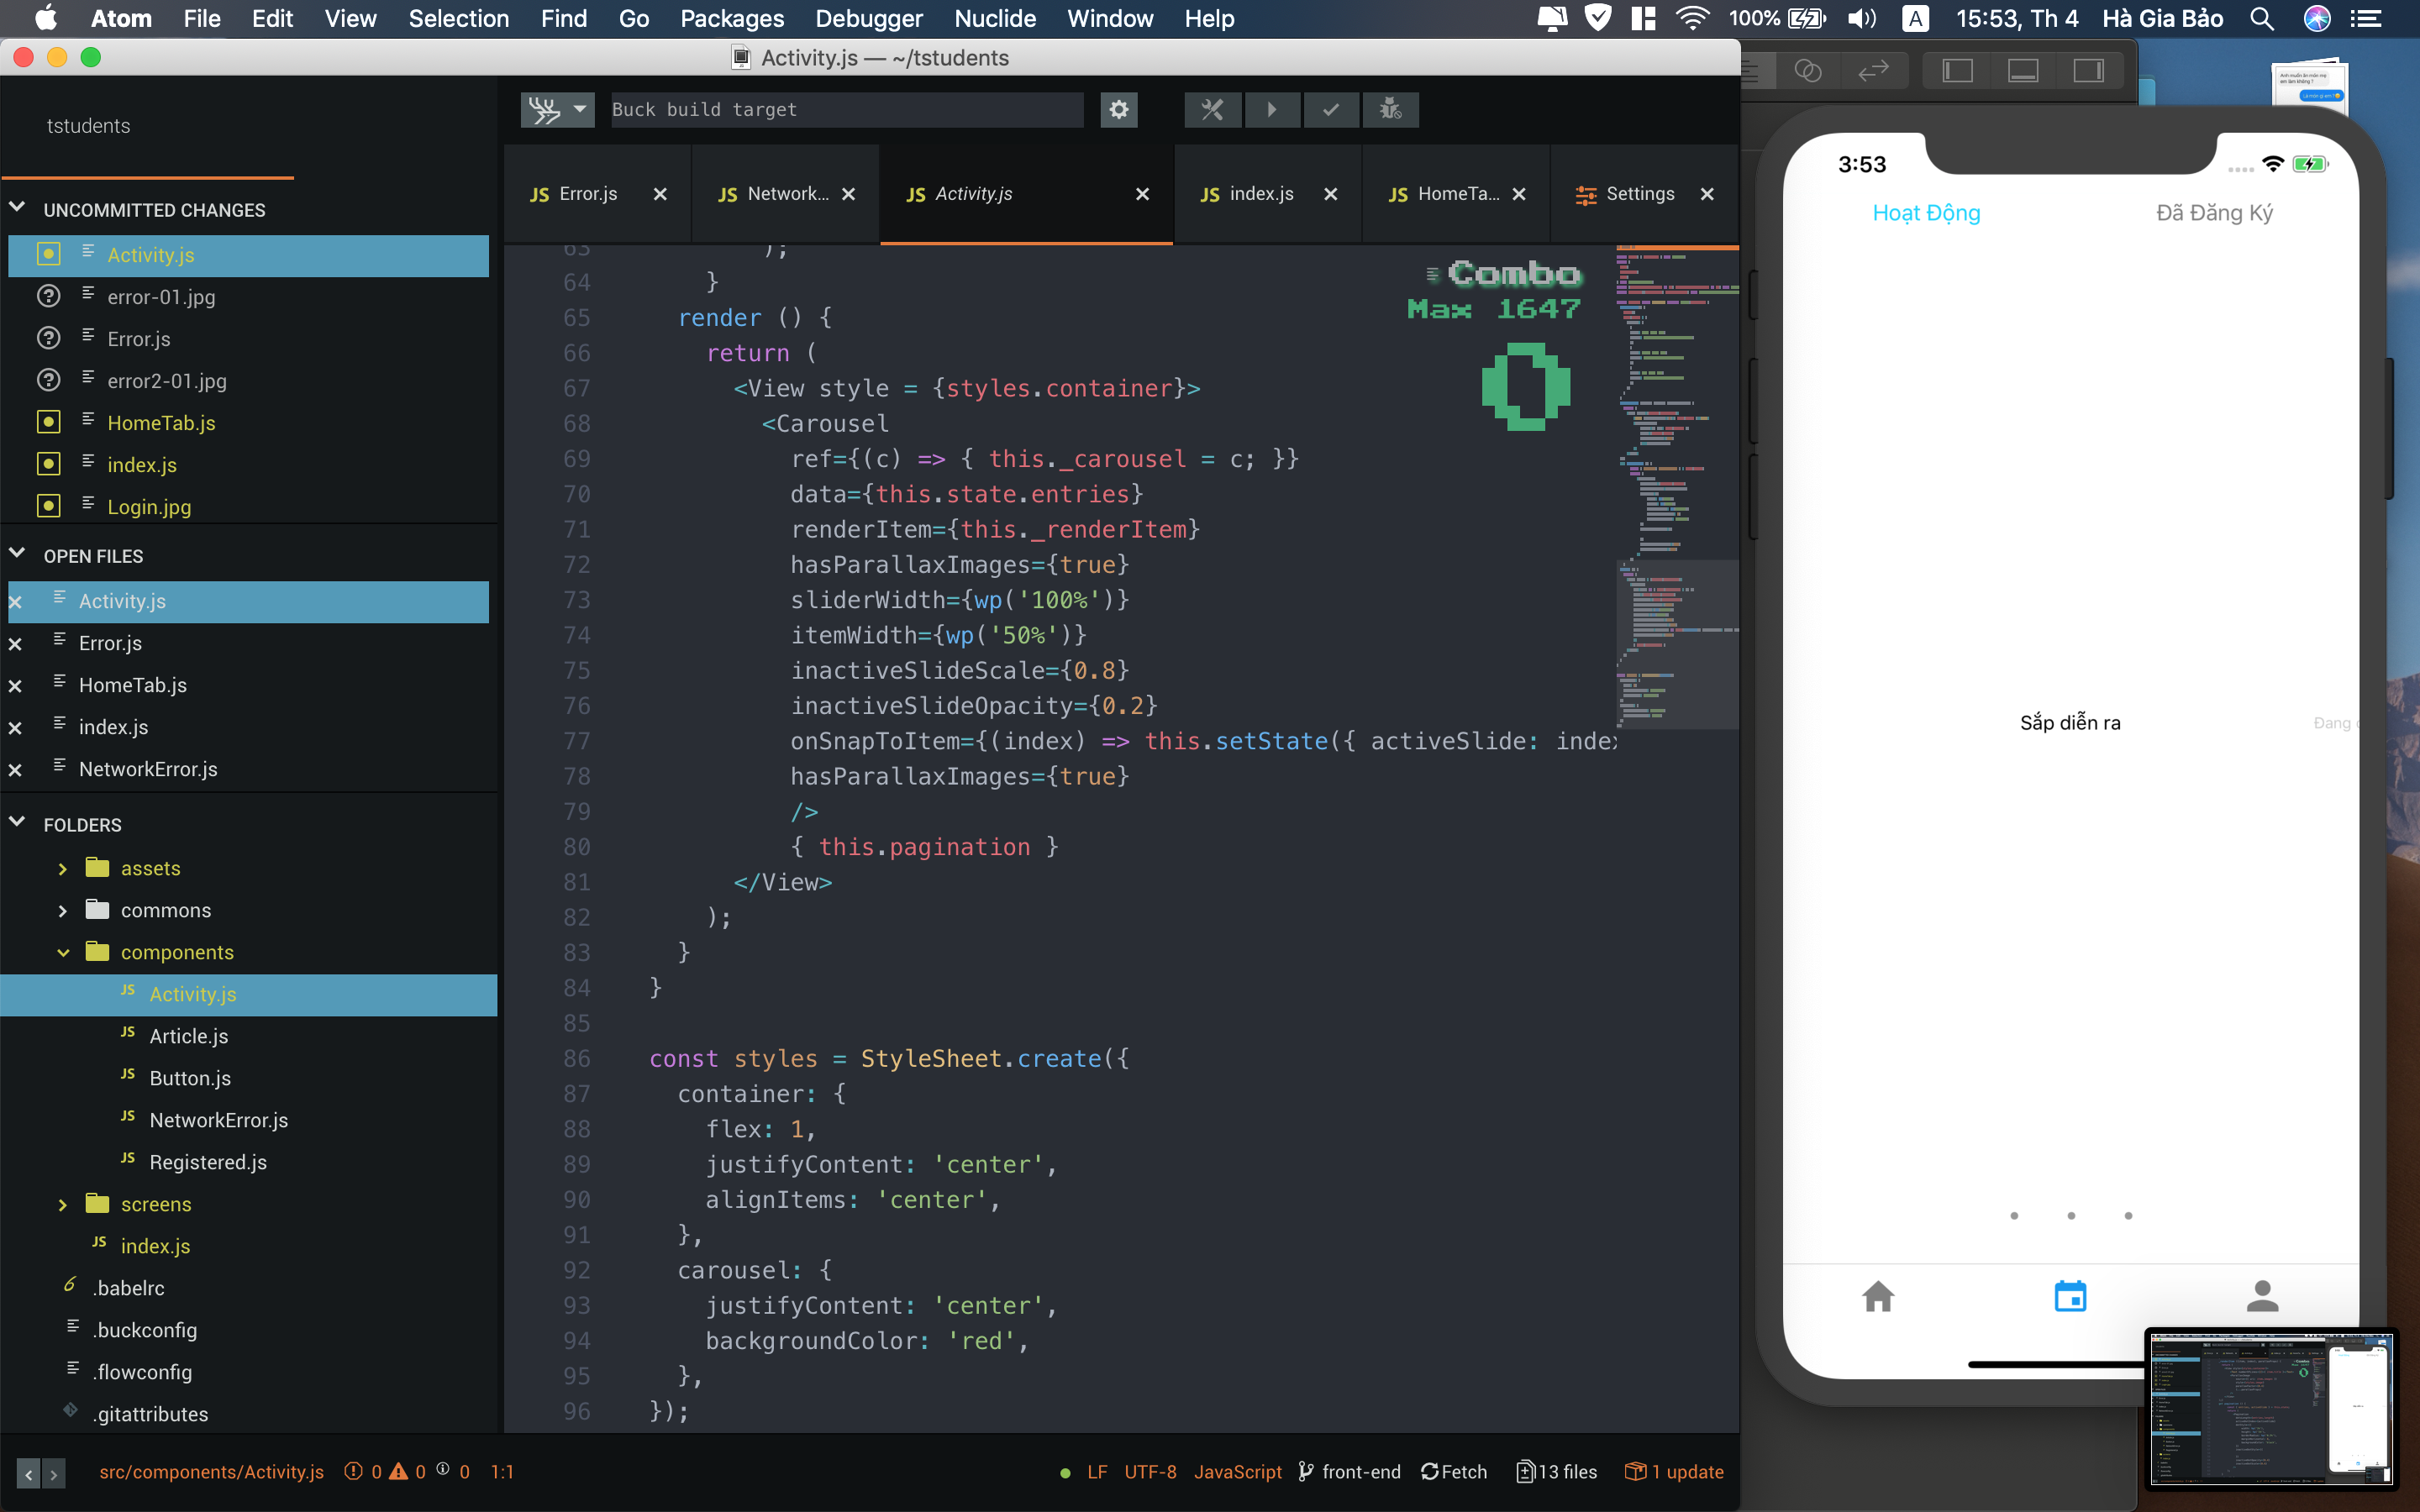Collapse the Uncommitted Changes section
The height and width of the screenshot is (1512, 2420).
(17, 208)
